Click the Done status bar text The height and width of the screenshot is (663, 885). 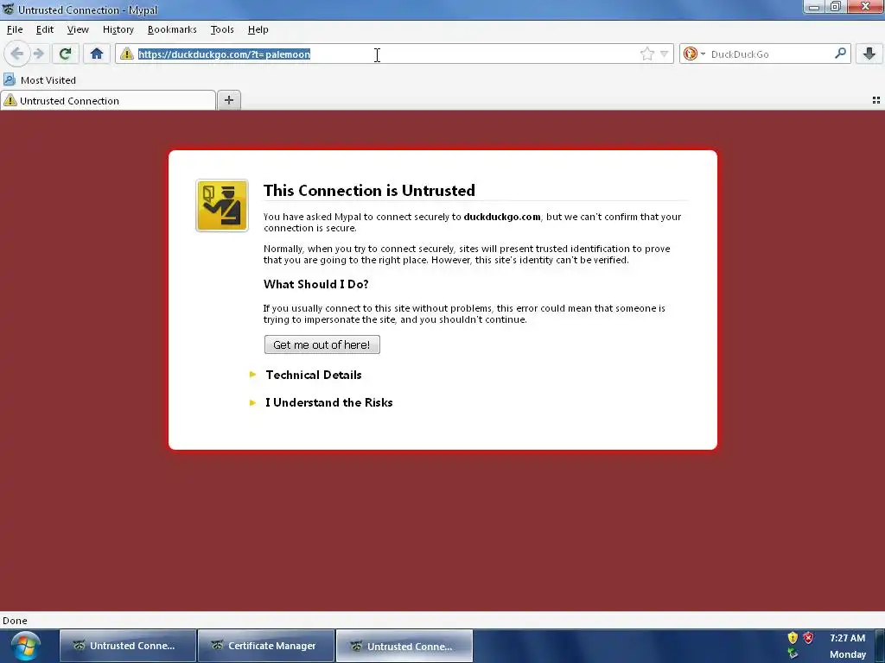(15, 621)
